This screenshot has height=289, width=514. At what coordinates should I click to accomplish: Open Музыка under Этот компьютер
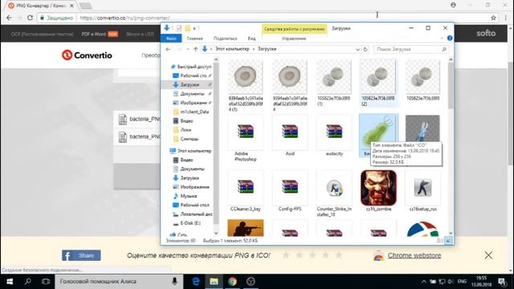pos(185,196)
